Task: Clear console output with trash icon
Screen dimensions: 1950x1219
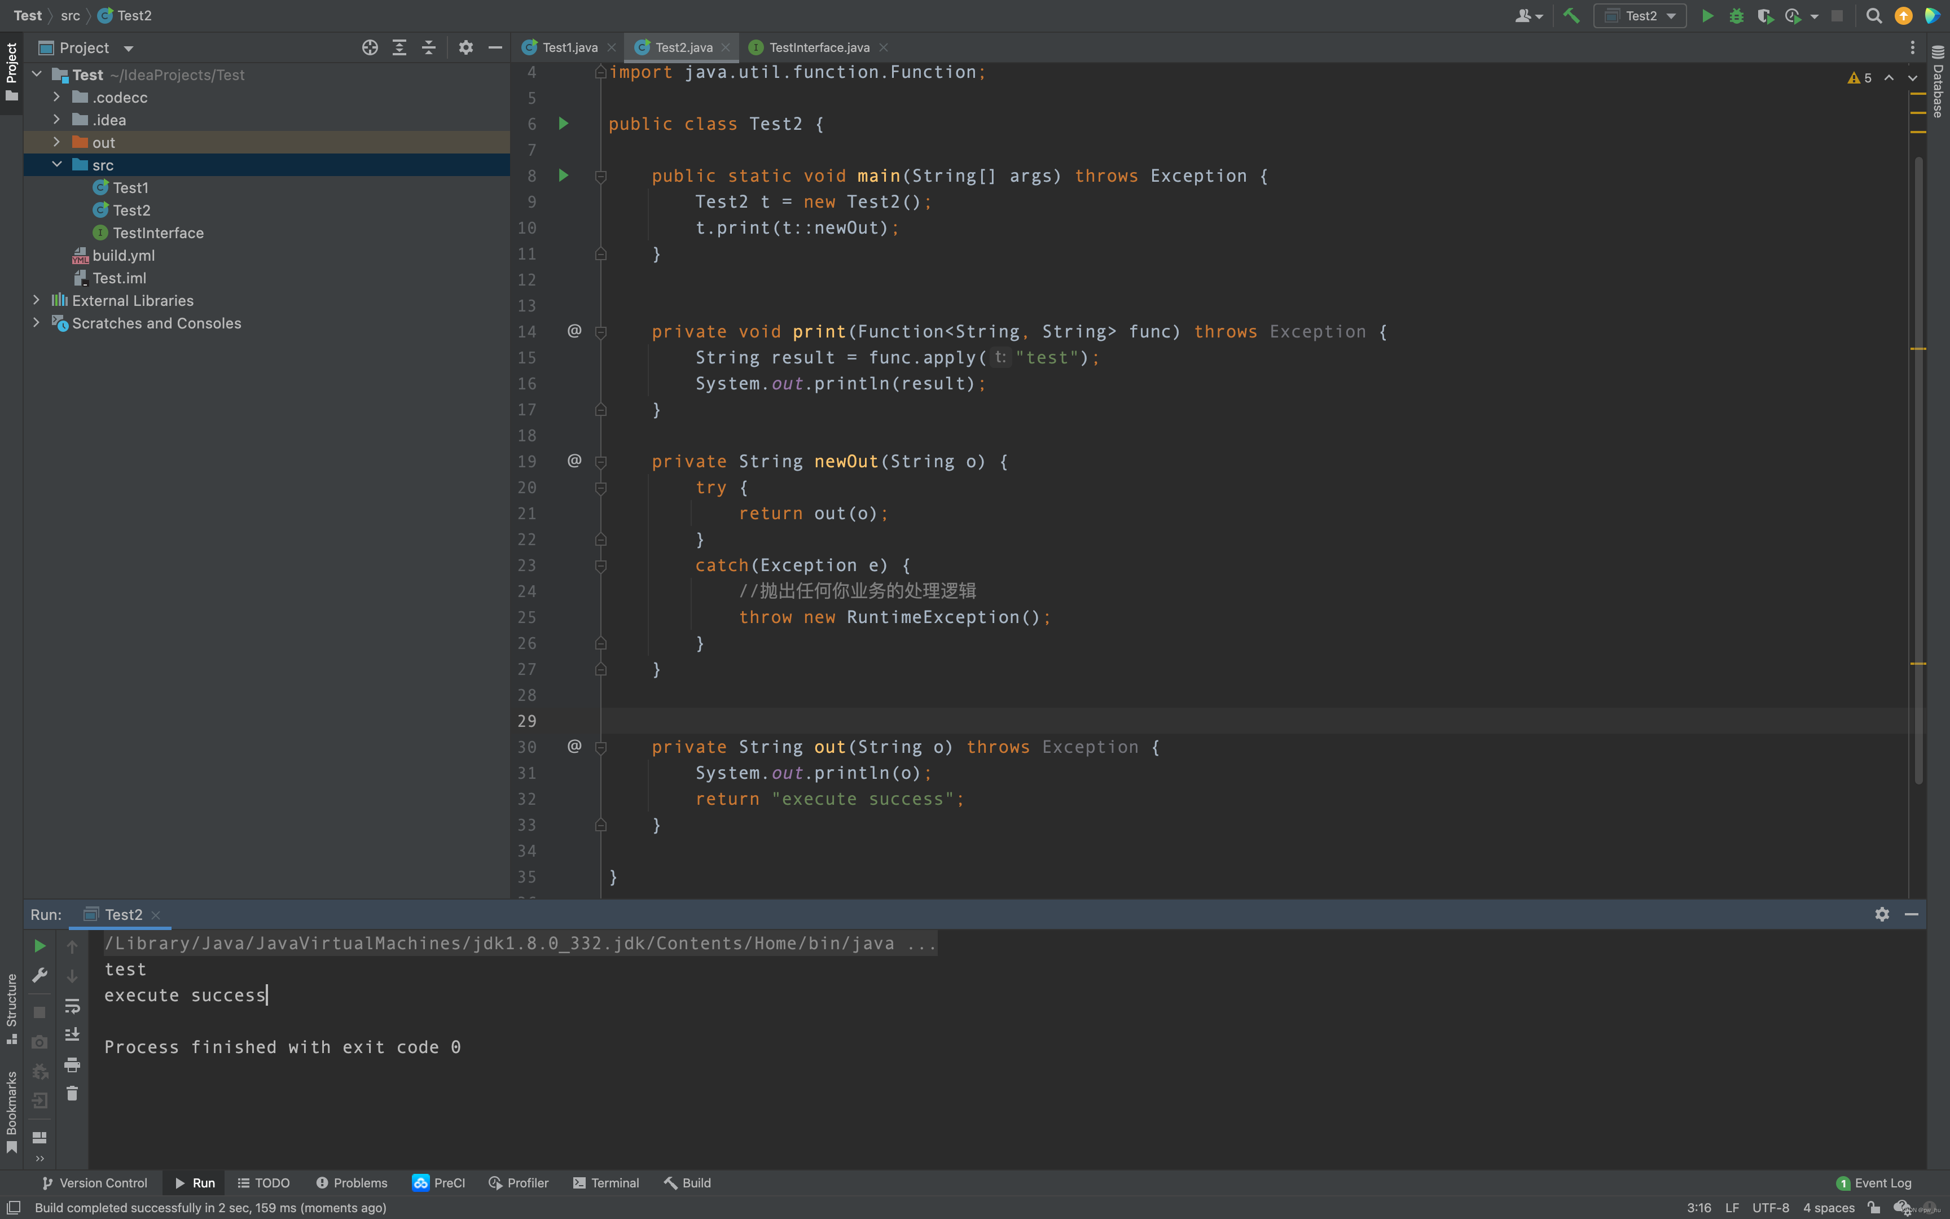Action: (x=72, y=1093)
